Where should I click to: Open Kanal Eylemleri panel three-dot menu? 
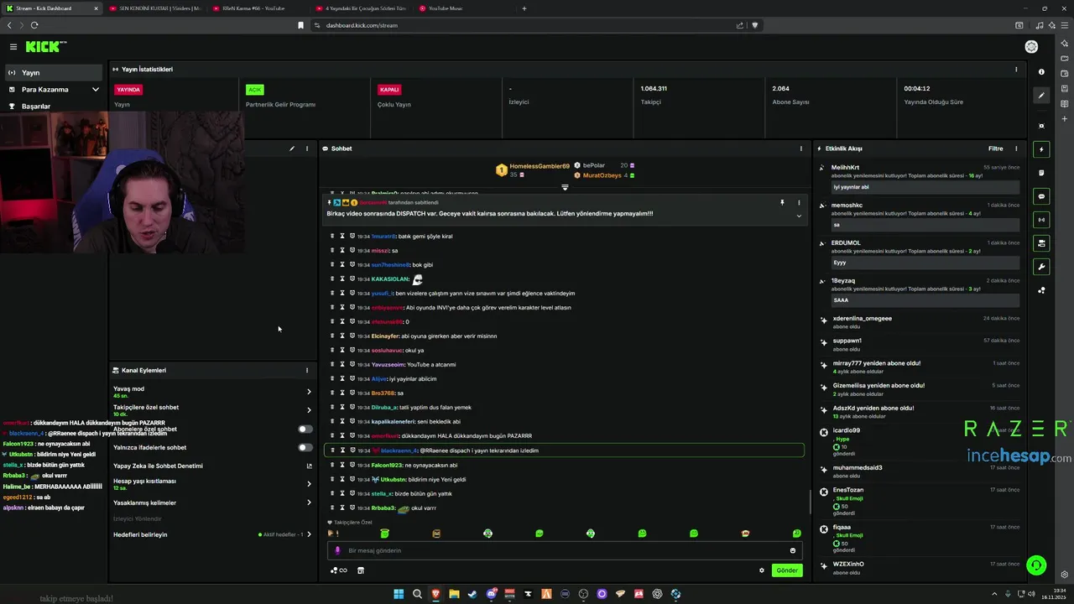[x=306, y=370]
